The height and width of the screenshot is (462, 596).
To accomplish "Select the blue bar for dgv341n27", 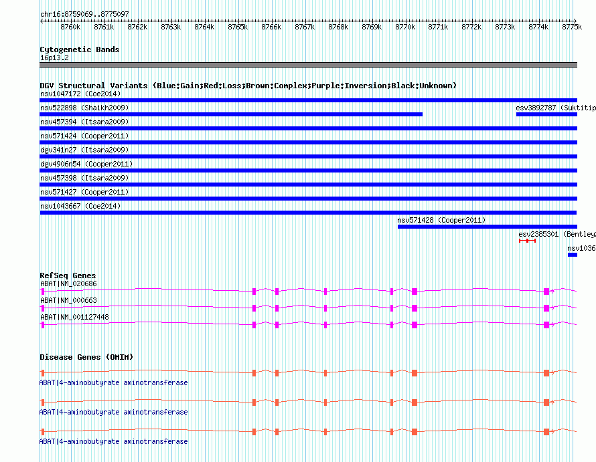I will click(308, 156).
